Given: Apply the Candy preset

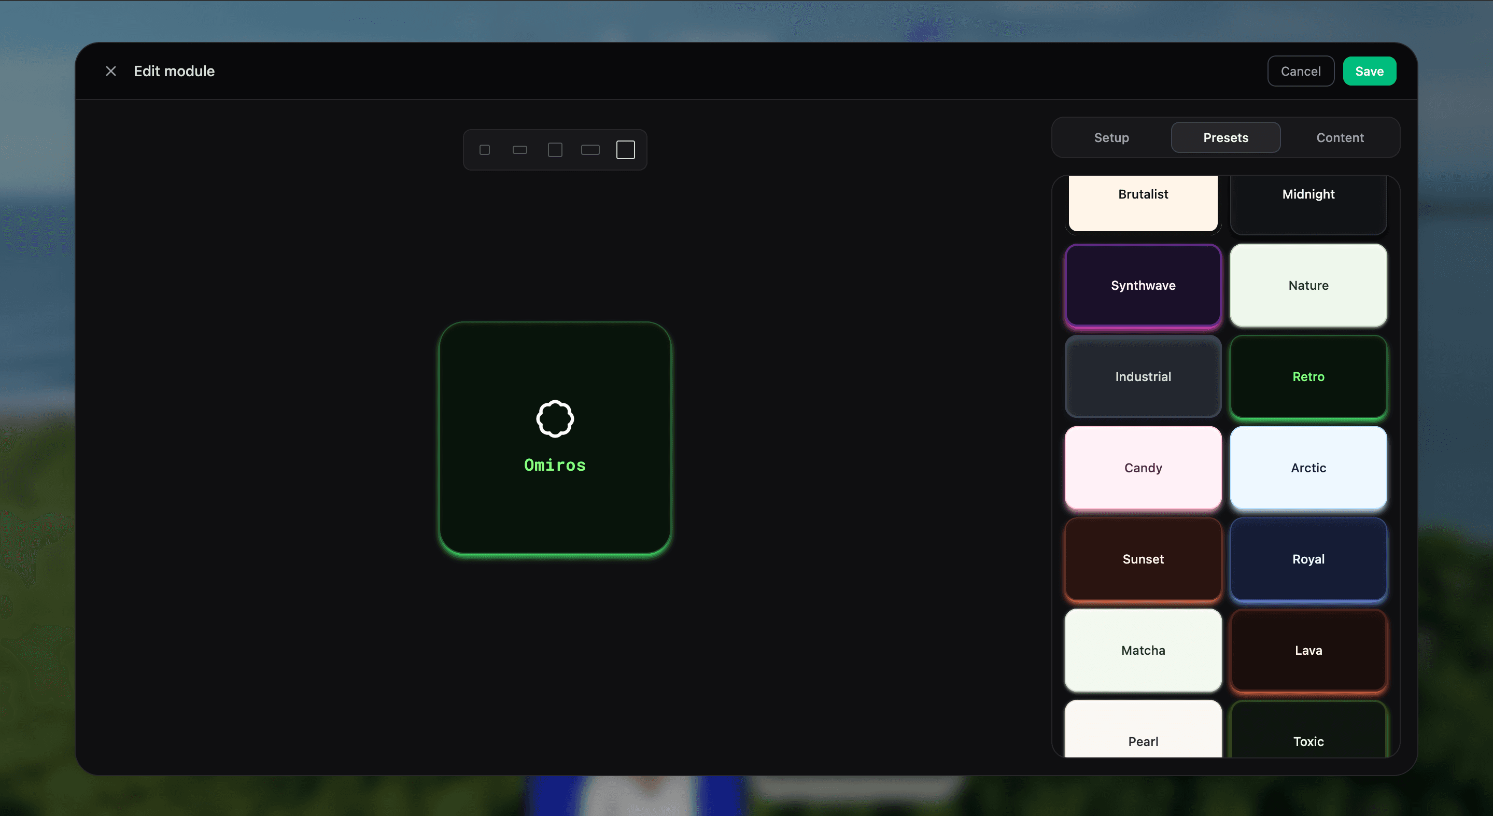Looking at the screenshot, I should 1143,468.
